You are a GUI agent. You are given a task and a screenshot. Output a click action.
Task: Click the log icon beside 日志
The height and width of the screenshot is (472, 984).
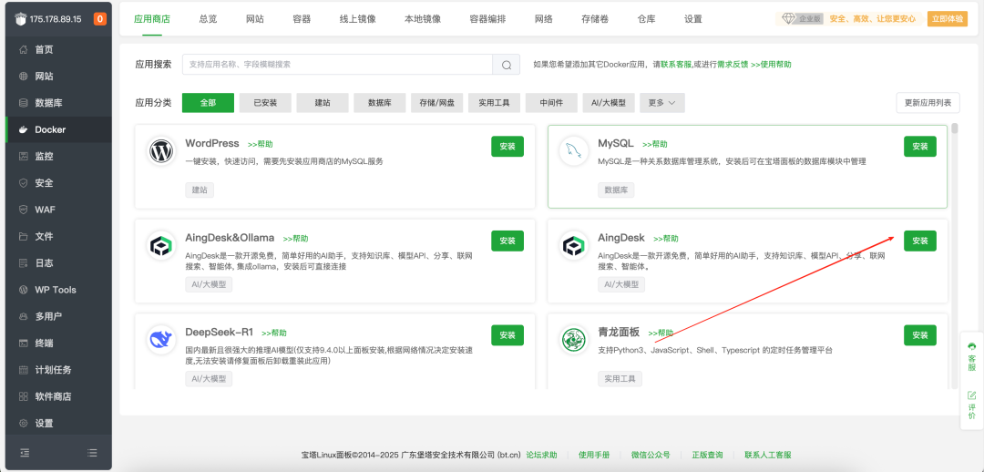click(x=23, y=263)
